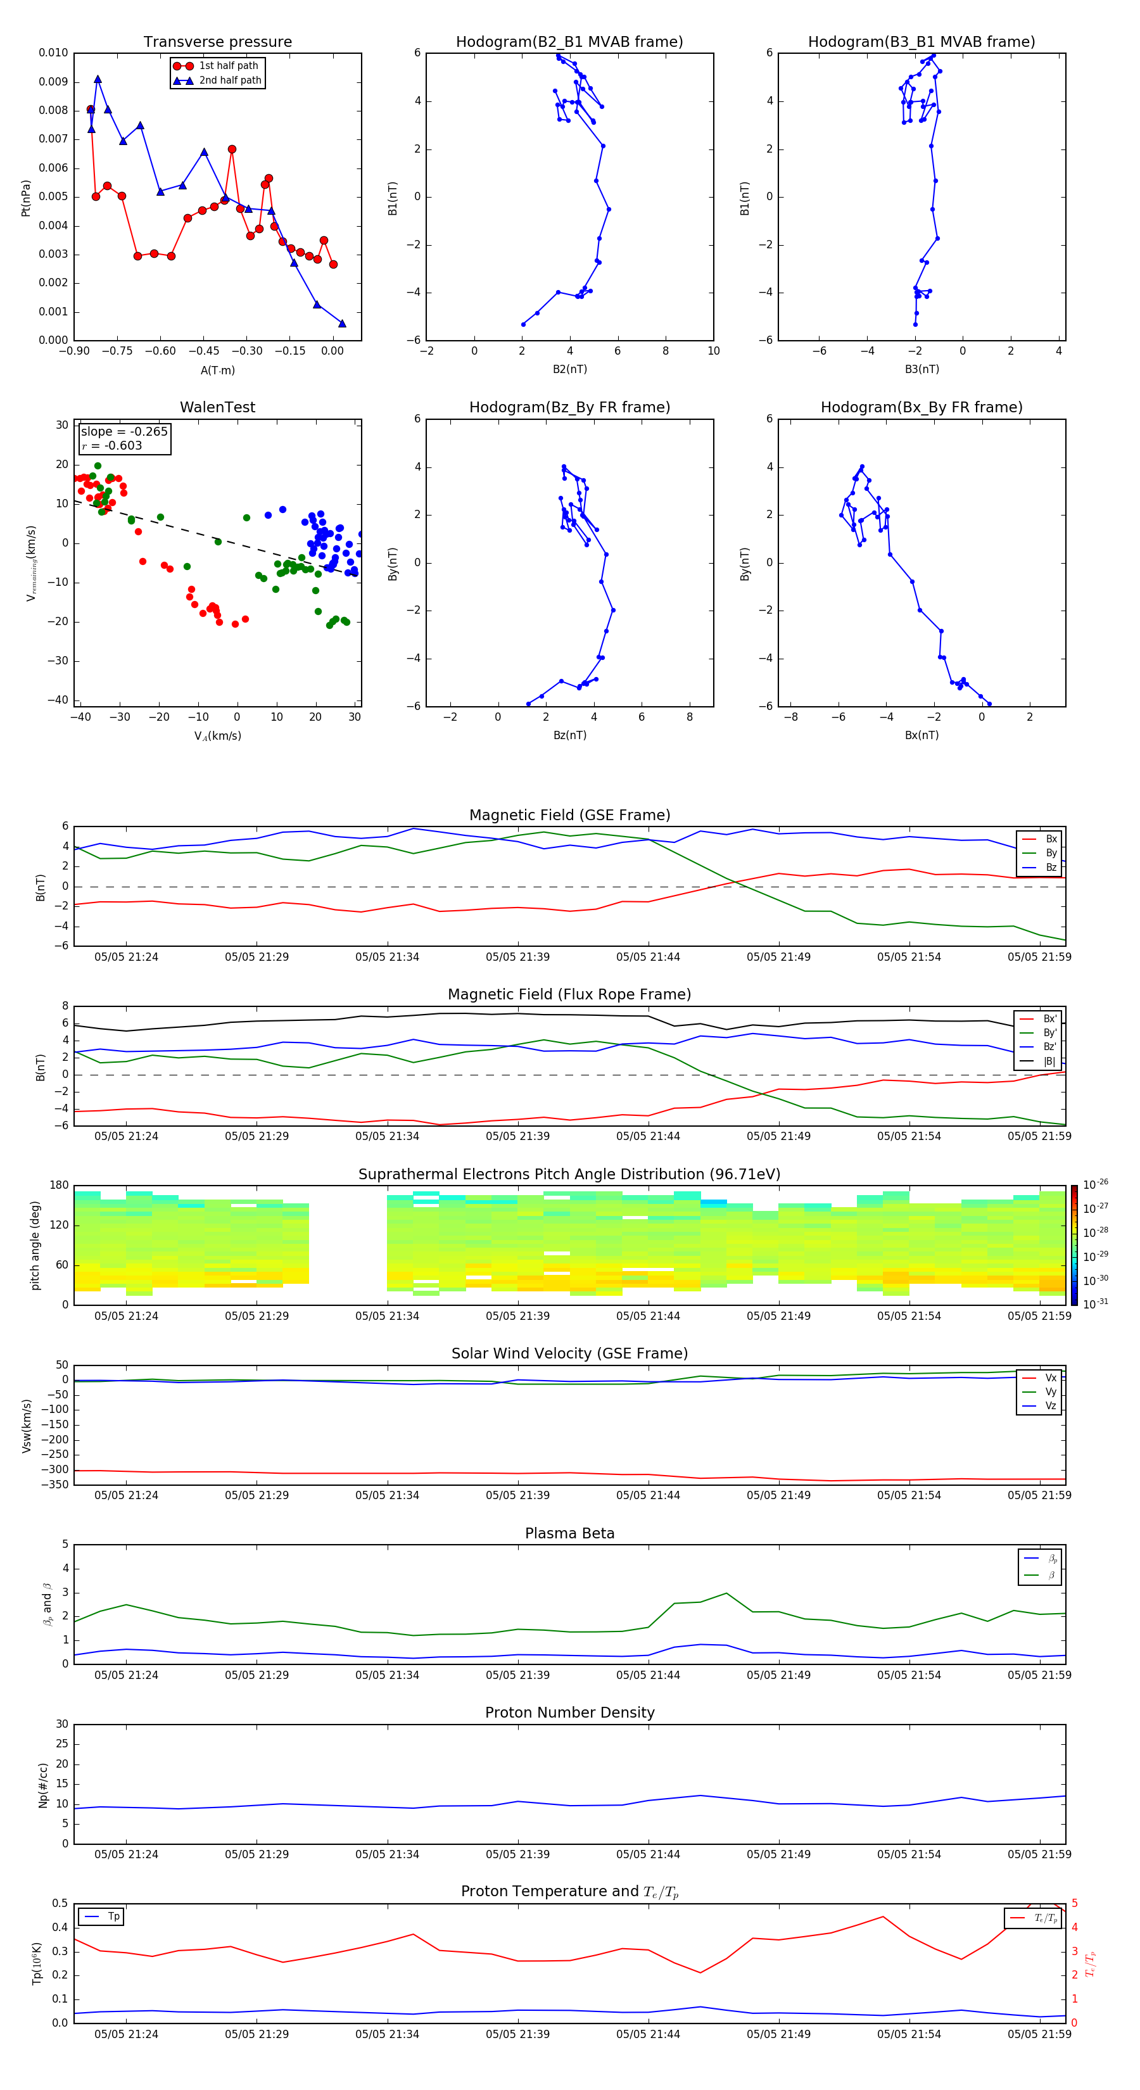The width and height of the screenshot is (1140, 2090).
Task: Select the "2nd half path" legend entry
Action: [x=218, y=80]
